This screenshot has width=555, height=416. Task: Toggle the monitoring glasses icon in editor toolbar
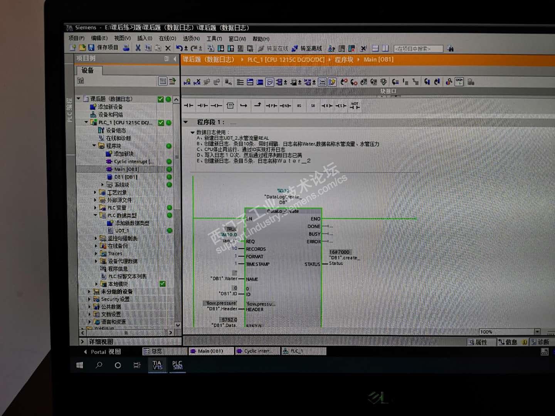459,82
